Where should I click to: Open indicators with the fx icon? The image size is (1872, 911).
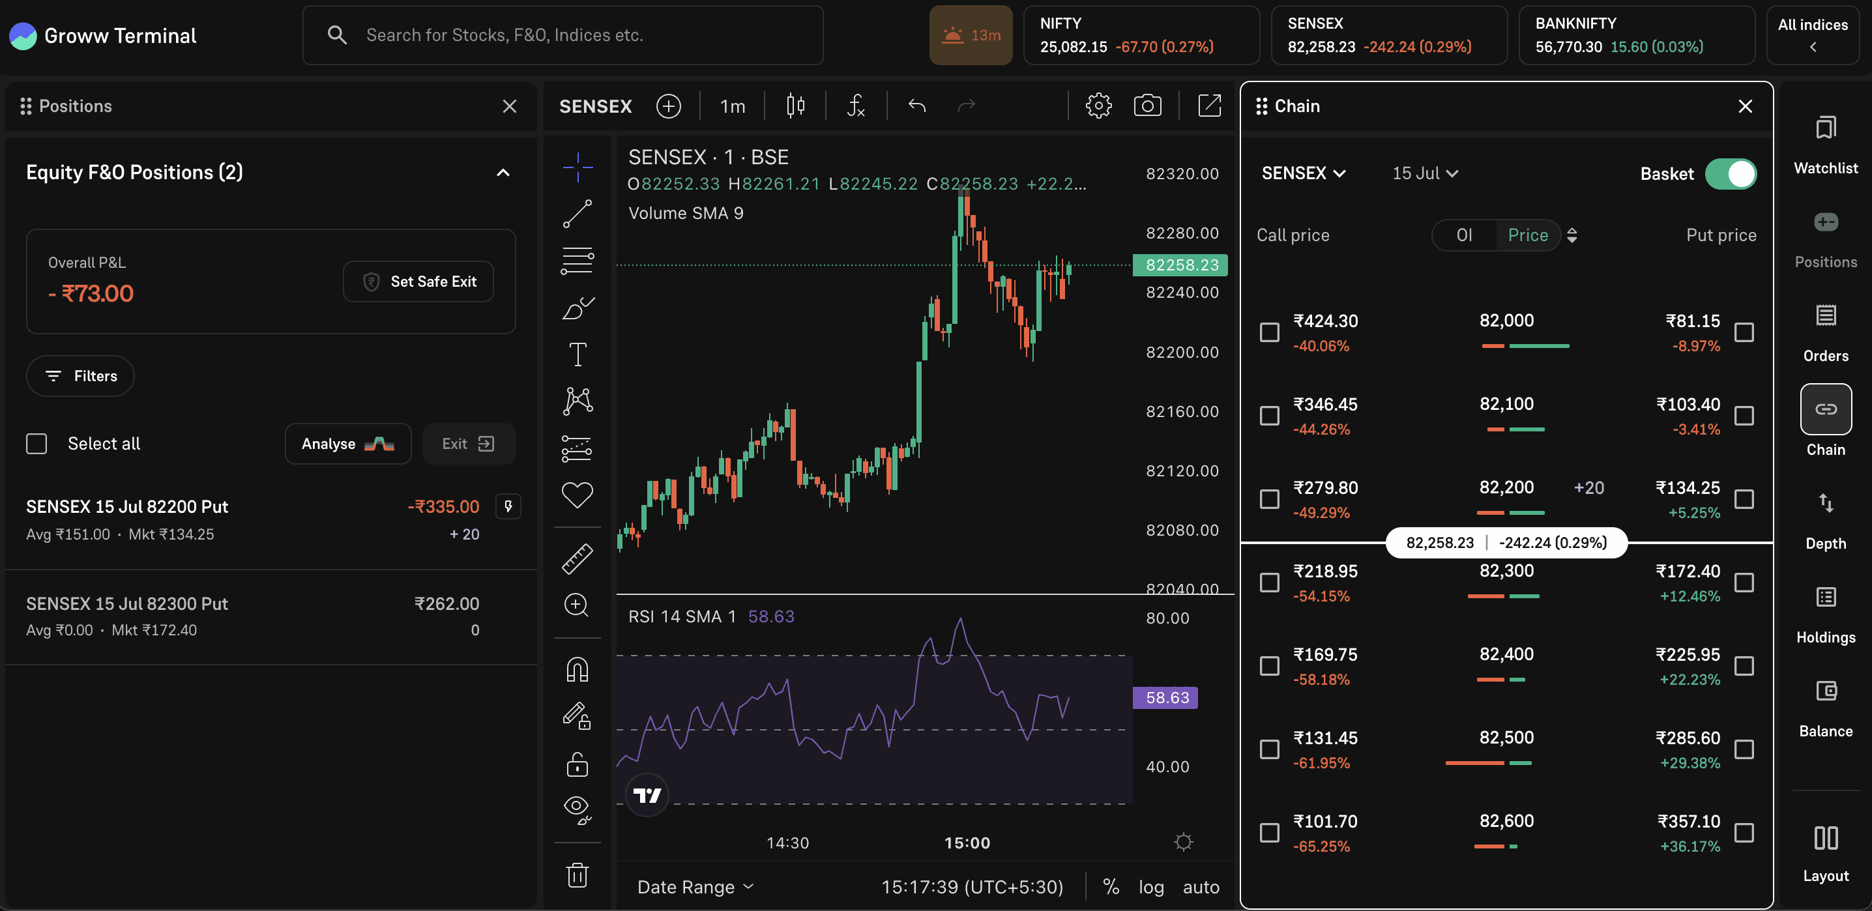[855, 106]
